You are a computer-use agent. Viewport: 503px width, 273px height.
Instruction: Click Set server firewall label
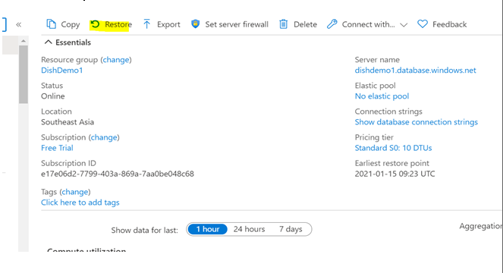click(237, 24)
